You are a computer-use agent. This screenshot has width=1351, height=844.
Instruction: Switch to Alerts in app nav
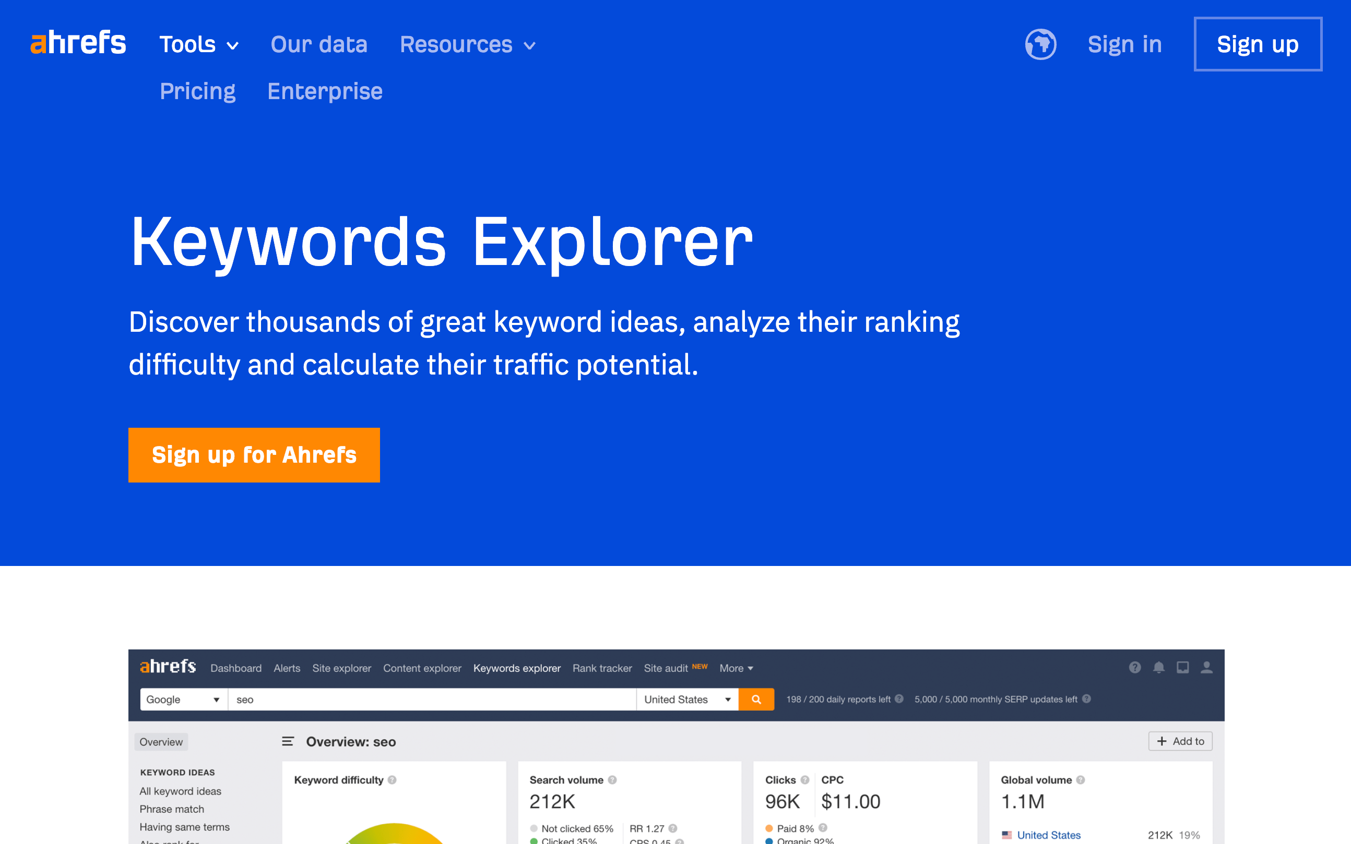click(287, 668)
